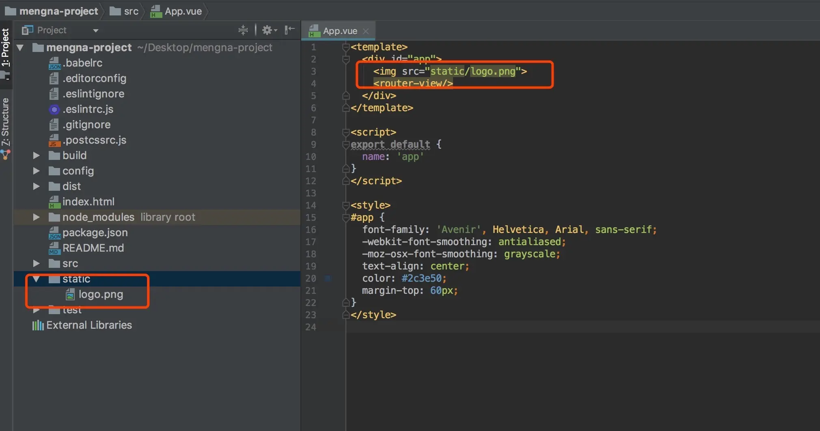Click the build folder icon
820x431 pixels.
[x=54, y=155]
